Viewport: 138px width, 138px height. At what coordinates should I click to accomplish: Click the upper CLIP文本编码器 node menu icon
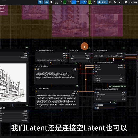click(x=36, y=66)
